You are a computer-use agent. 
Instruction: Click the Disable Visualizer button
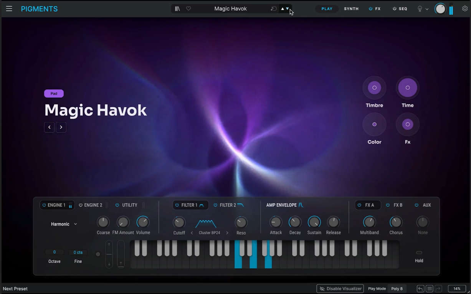pyautogui.click(x=340, y=289)
